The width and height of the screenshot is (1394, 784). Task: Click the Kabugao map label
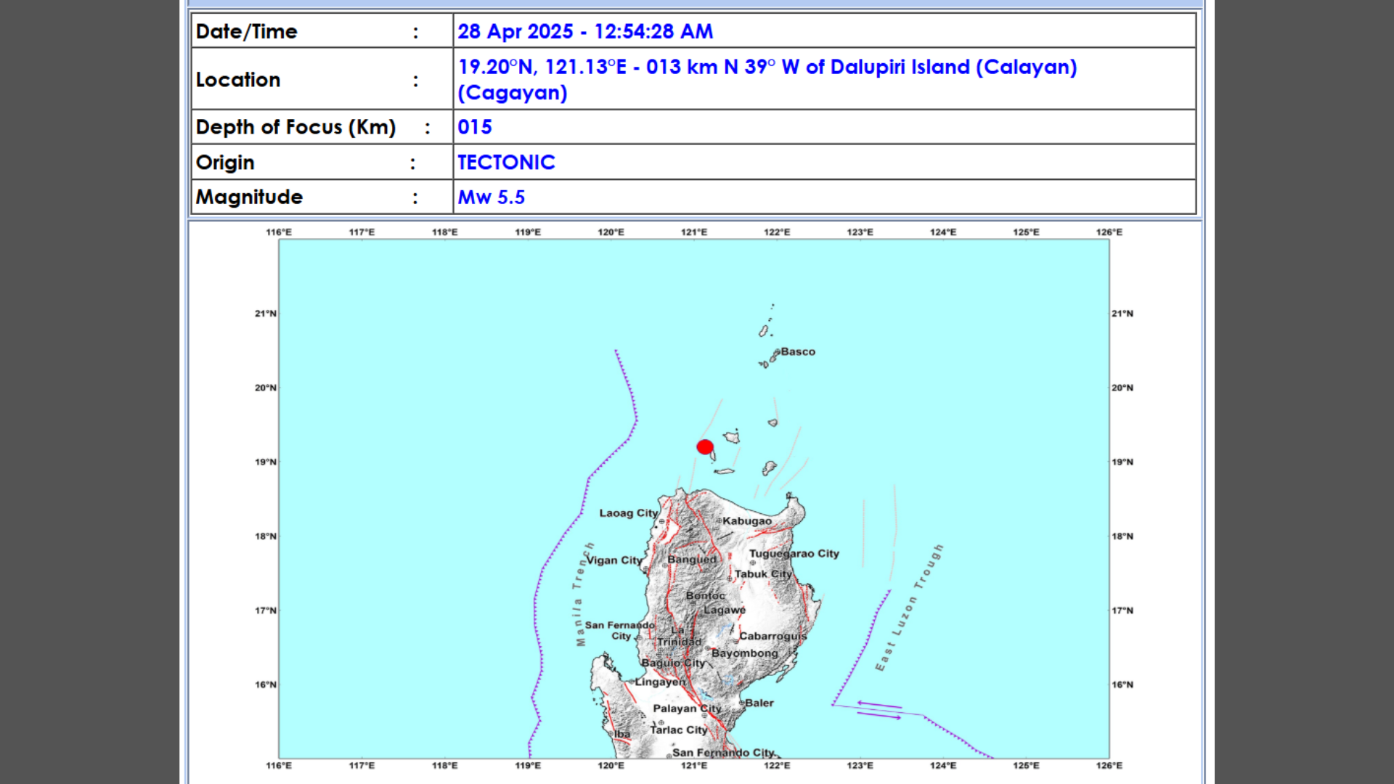746,521
